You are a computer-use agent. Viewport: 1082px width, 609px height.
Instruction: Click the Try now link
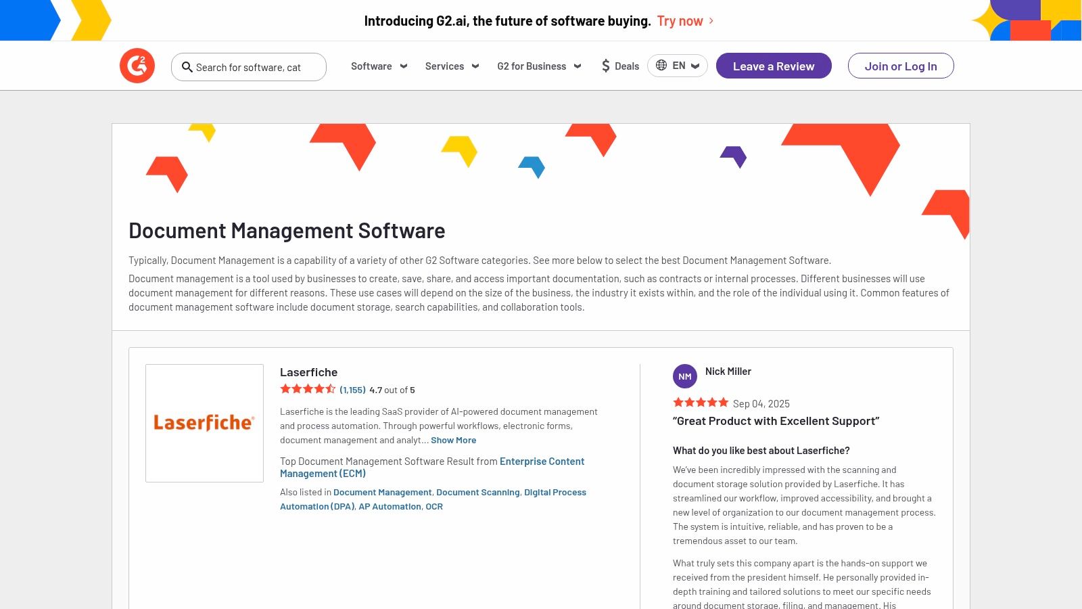[x=680, y=21]
